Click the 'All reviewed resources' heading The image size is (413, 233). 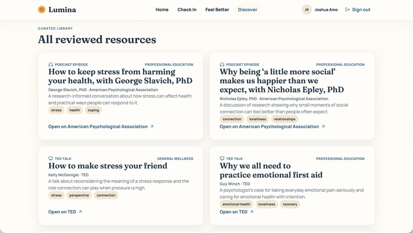[97, 40]
